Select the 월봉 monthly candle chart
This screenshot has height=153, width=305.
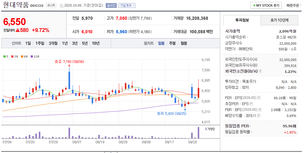(x=184, y=43)
